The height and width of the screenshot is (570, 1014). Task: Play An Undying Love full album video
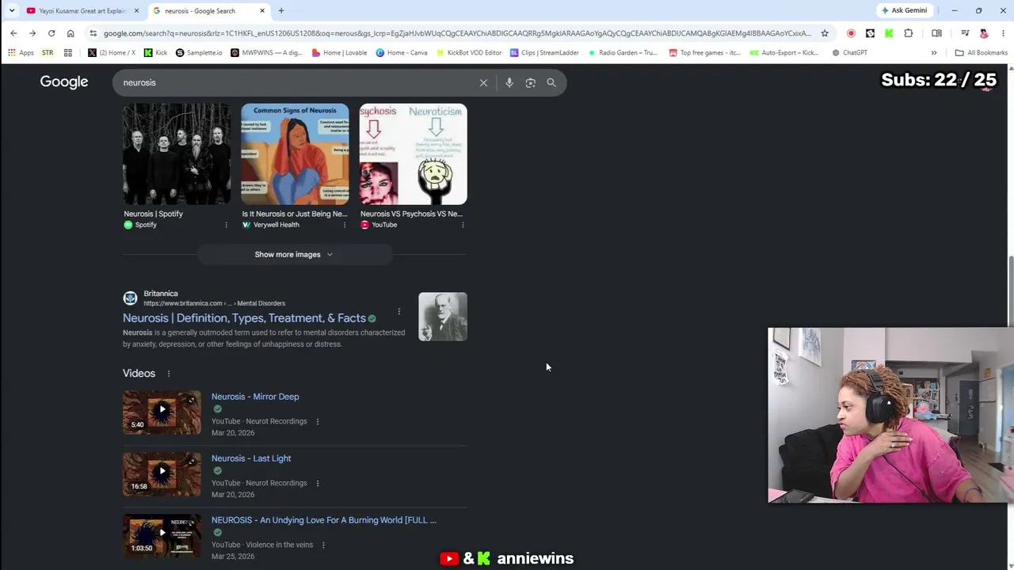point(162,535)
